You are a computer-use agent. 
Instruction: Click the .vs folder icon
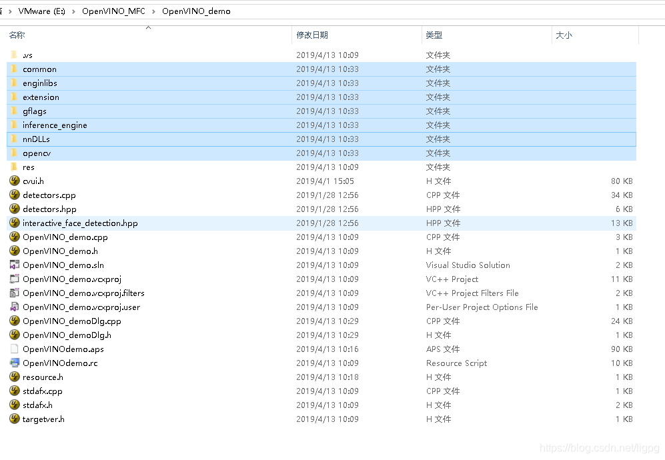[x=14, y=55]
